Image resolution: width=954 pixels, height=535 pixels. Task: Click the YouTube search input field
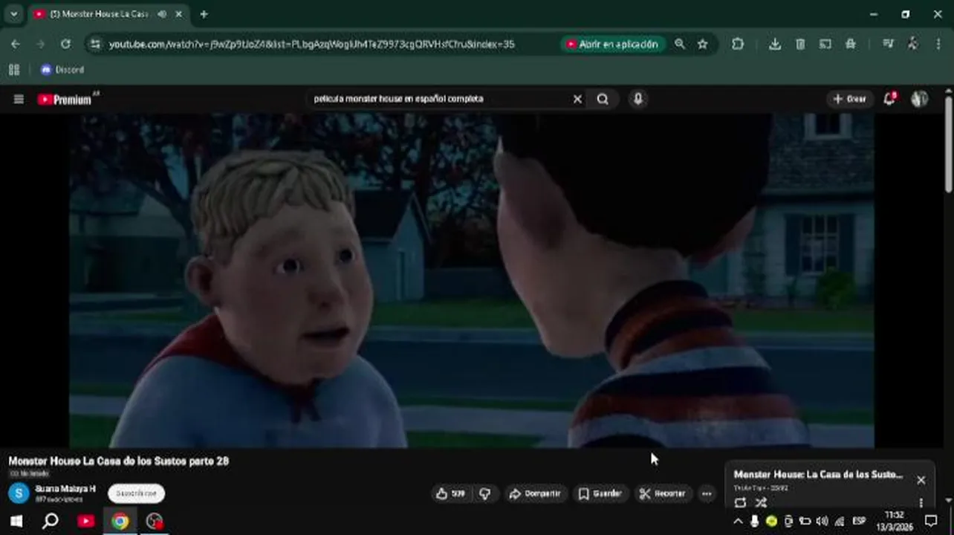(438, 99)
